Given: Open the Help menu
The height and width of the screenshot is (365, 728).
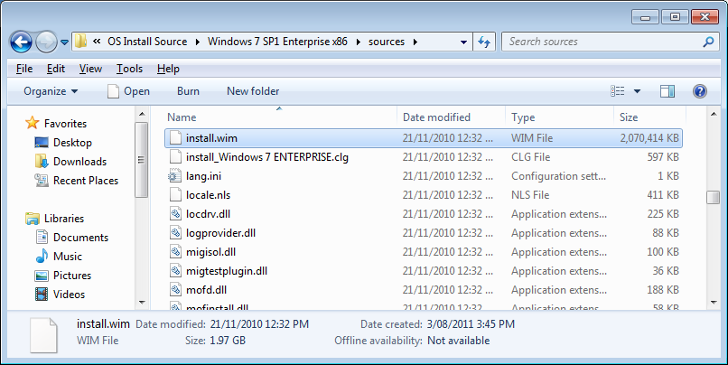Looking at the screenshot, I should [168, 69].
